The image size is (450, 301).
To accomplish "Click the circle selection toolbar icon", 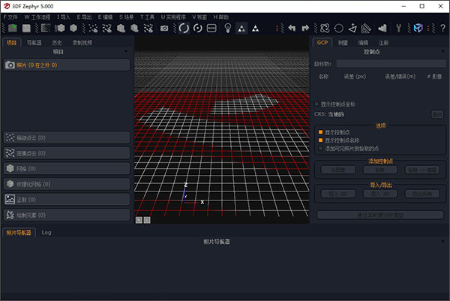I will [x=339, y=28].
